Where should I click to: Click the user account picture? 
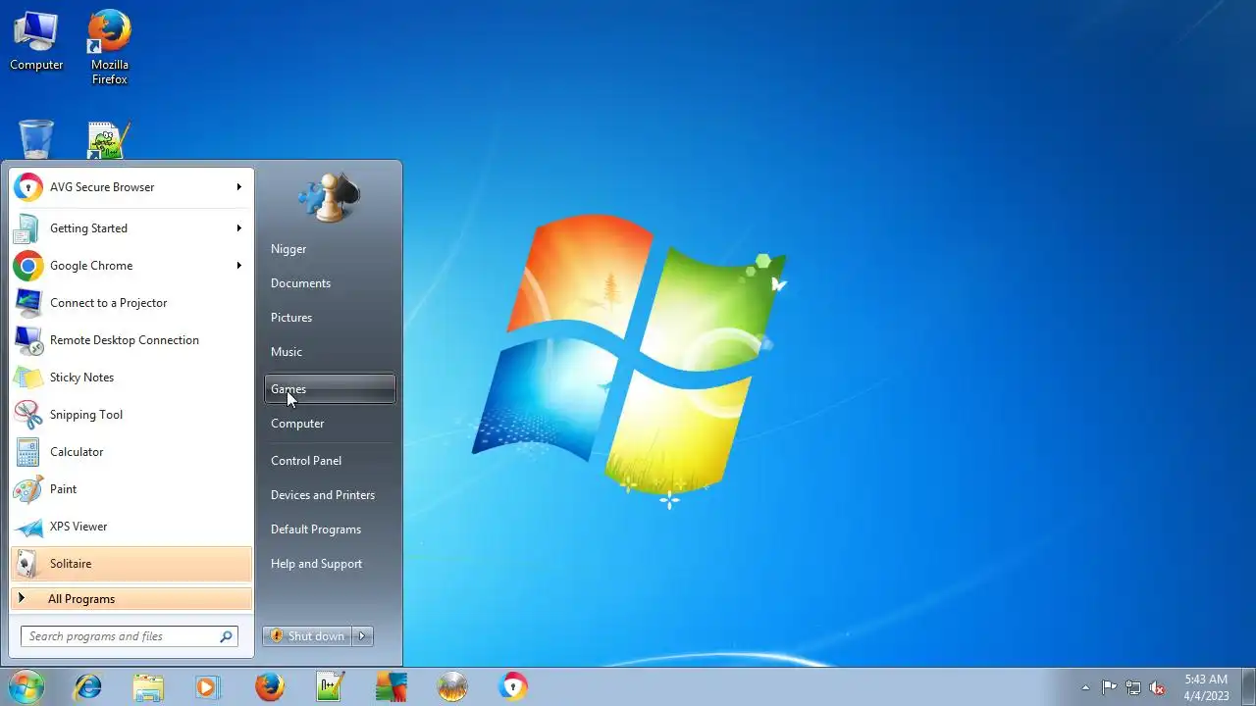(x=329, y=198)
